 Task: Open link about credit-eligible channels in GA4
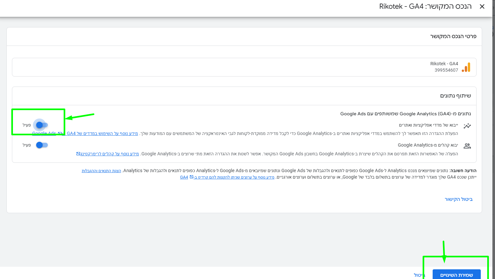tap(227, 177)
